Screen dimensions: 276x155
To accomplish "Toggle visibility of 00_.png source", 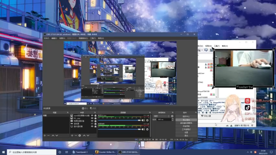I will [92, 118].
